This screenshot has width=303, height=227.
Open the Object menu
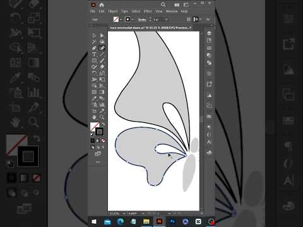113,11
